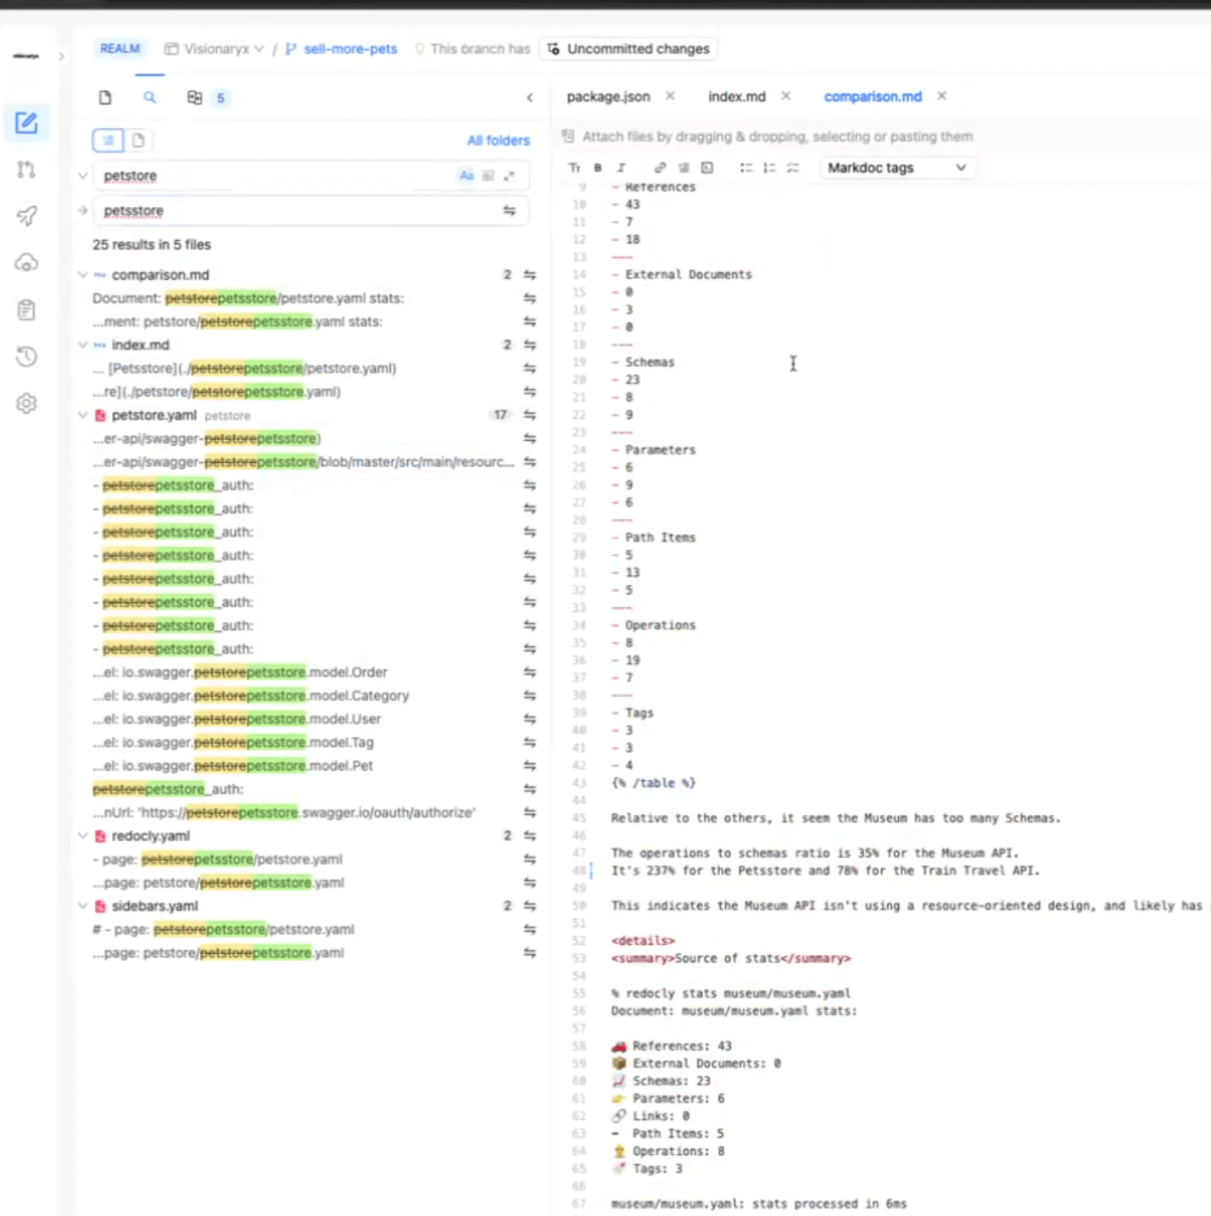The height and width of the screenshot is (1216, 1211).
Task: Switch to the package.json tab
Action: tap(608, 97)
